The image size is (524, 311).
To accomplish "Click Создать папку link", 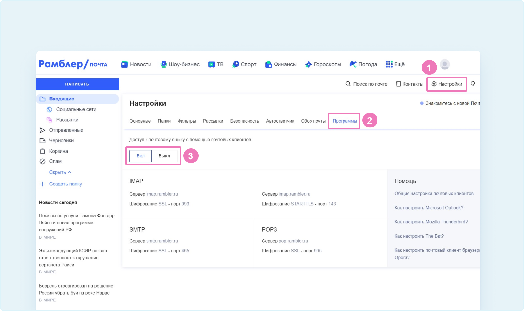I will coord(66,184).
